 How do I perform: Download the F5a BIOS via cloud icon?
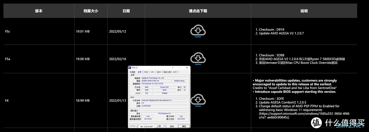coord(198,58)
